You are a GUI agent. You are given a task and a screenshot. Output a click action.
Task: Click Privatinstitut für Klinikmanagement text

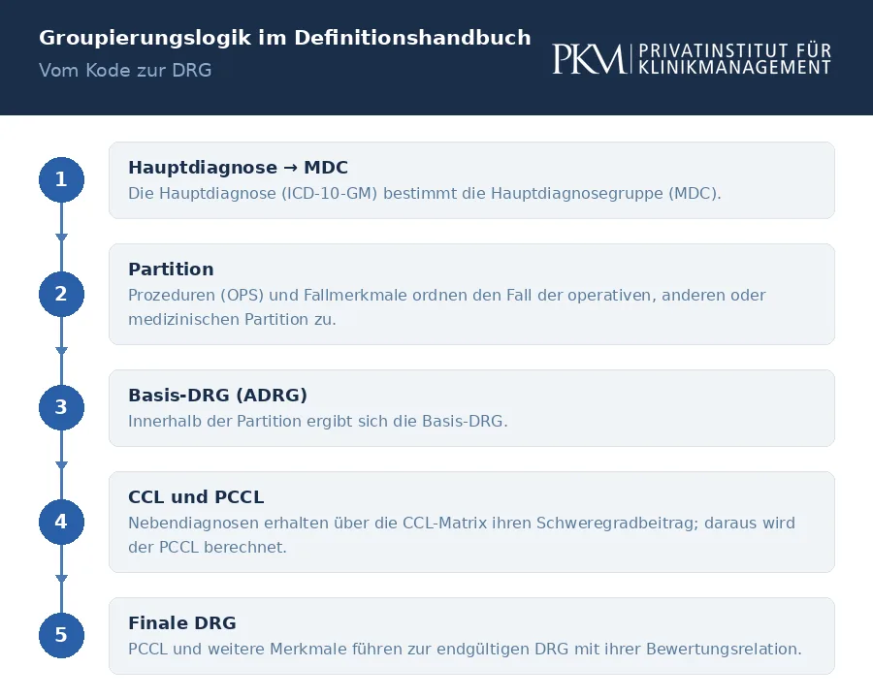tap(734, 59)
